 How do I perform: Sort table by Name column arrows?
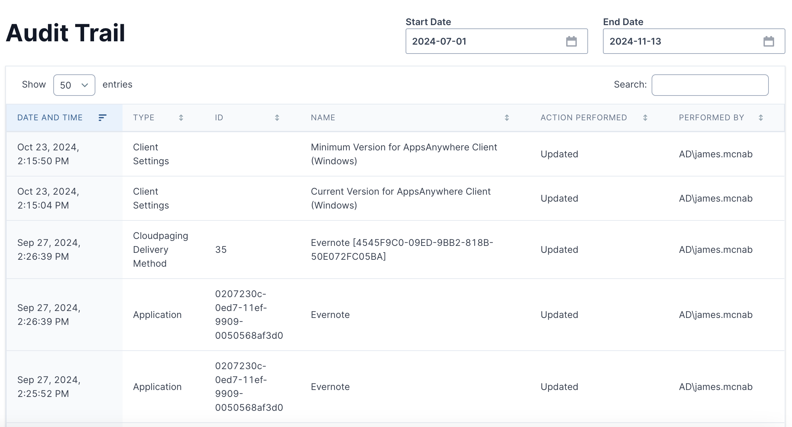click(507, 118)
